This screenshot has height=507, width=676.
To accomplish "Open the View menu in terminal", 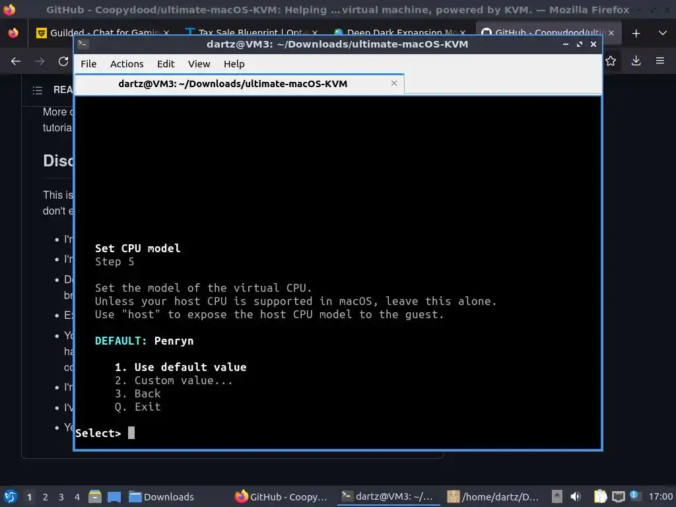I will pyautogui.click(x=199, y=64).
